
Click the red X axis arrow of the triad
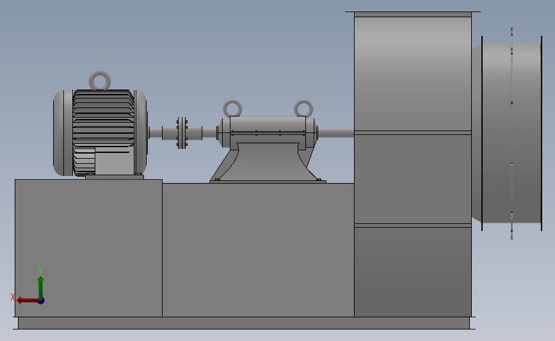click(28, 300)
